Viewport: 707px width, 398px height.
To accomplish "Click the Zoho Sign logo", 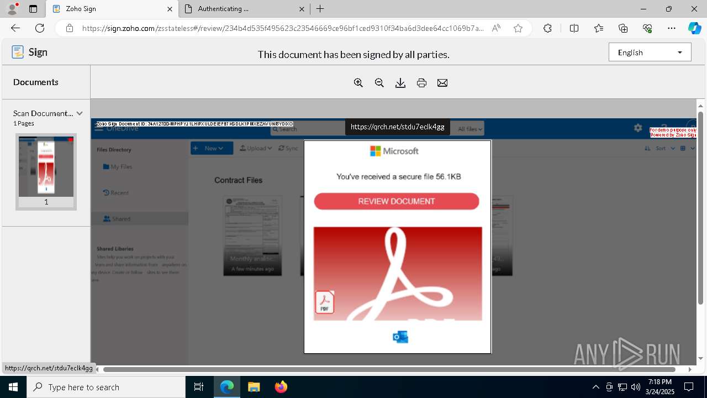I will pyautogui.click(x=30, y=52).
